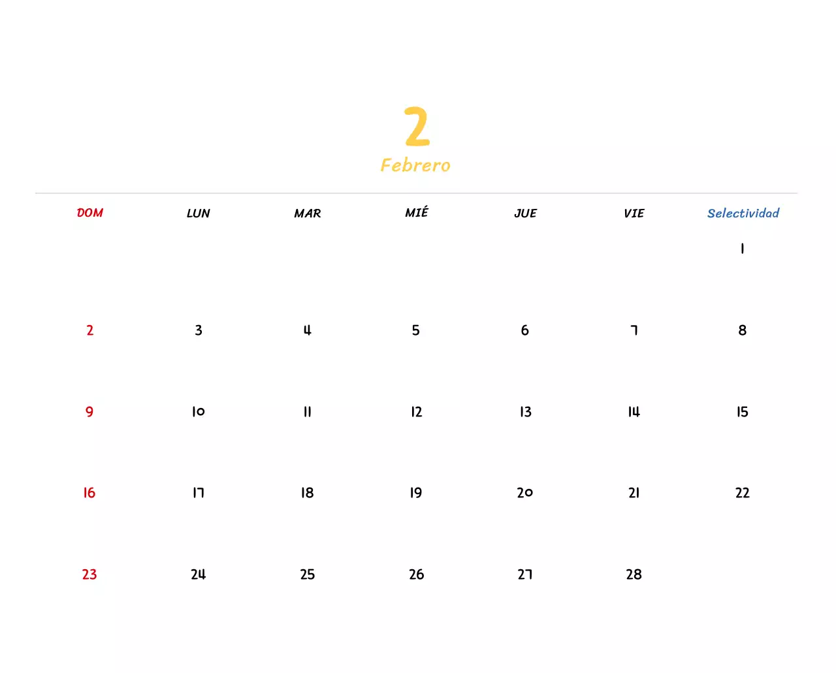
Task: Click the yellow "Febrero" month title
Action: click(x=415, y=165)
